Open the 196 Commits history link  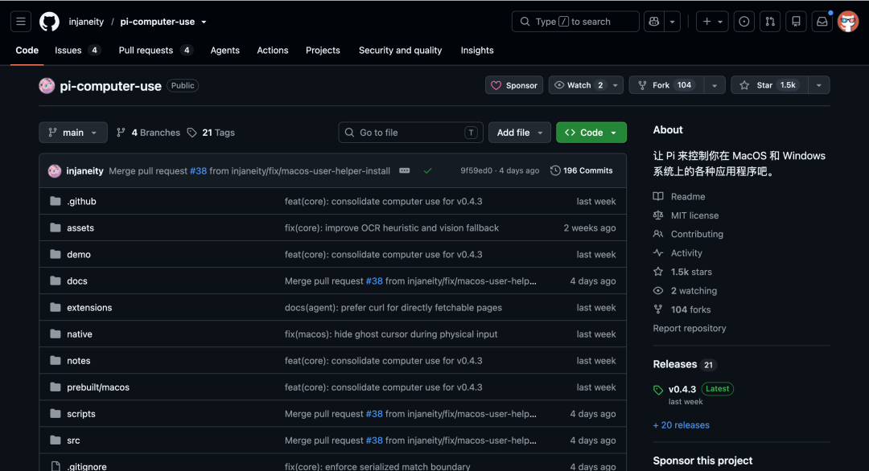coord(582,170)
